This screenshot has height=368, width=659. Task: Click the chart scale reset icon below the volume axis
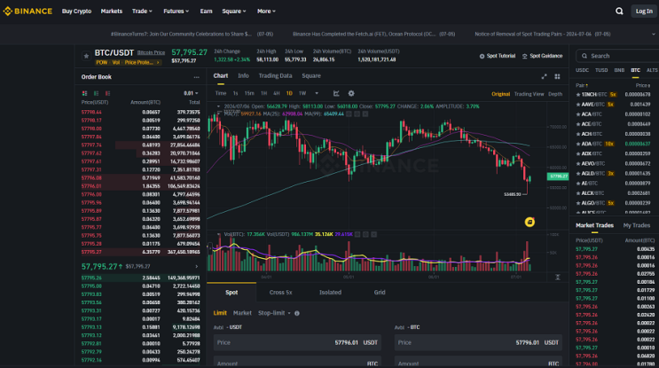558,278
